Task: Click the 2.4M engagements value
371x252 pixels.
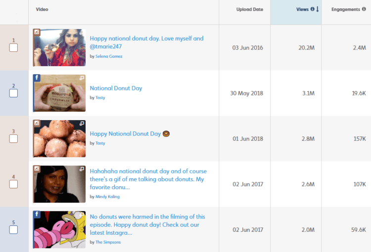Action: coord(360,48)
